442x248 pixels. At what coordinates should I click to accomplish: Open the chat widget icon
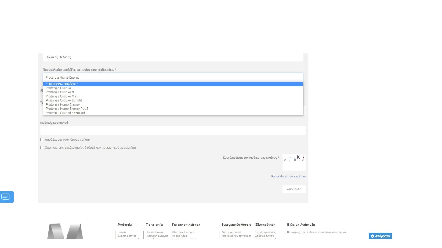7,197
